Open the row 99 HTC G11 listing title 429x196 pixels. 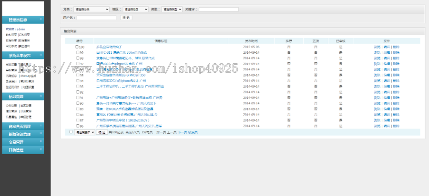pos(122,52)
